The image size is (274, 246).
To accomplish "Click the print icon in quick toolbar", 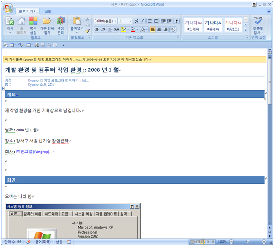I will point(36,45).
